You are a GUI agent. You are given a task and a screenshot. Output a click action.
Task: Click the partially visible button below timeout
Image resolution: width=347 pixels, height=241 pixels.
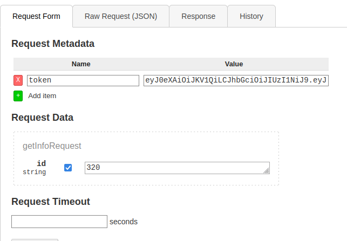(x=35, y=240)
